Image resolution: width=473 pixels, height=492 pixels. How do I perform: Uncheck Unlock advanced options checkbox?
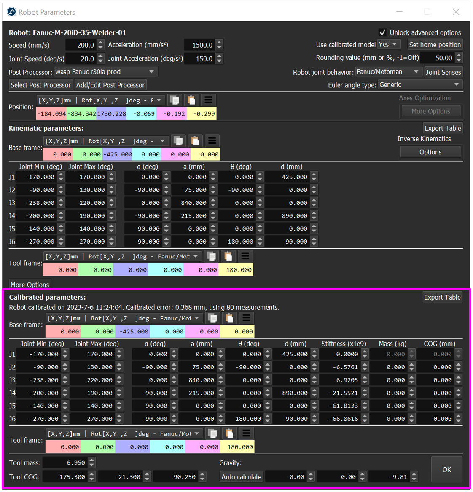click(382, 32)
